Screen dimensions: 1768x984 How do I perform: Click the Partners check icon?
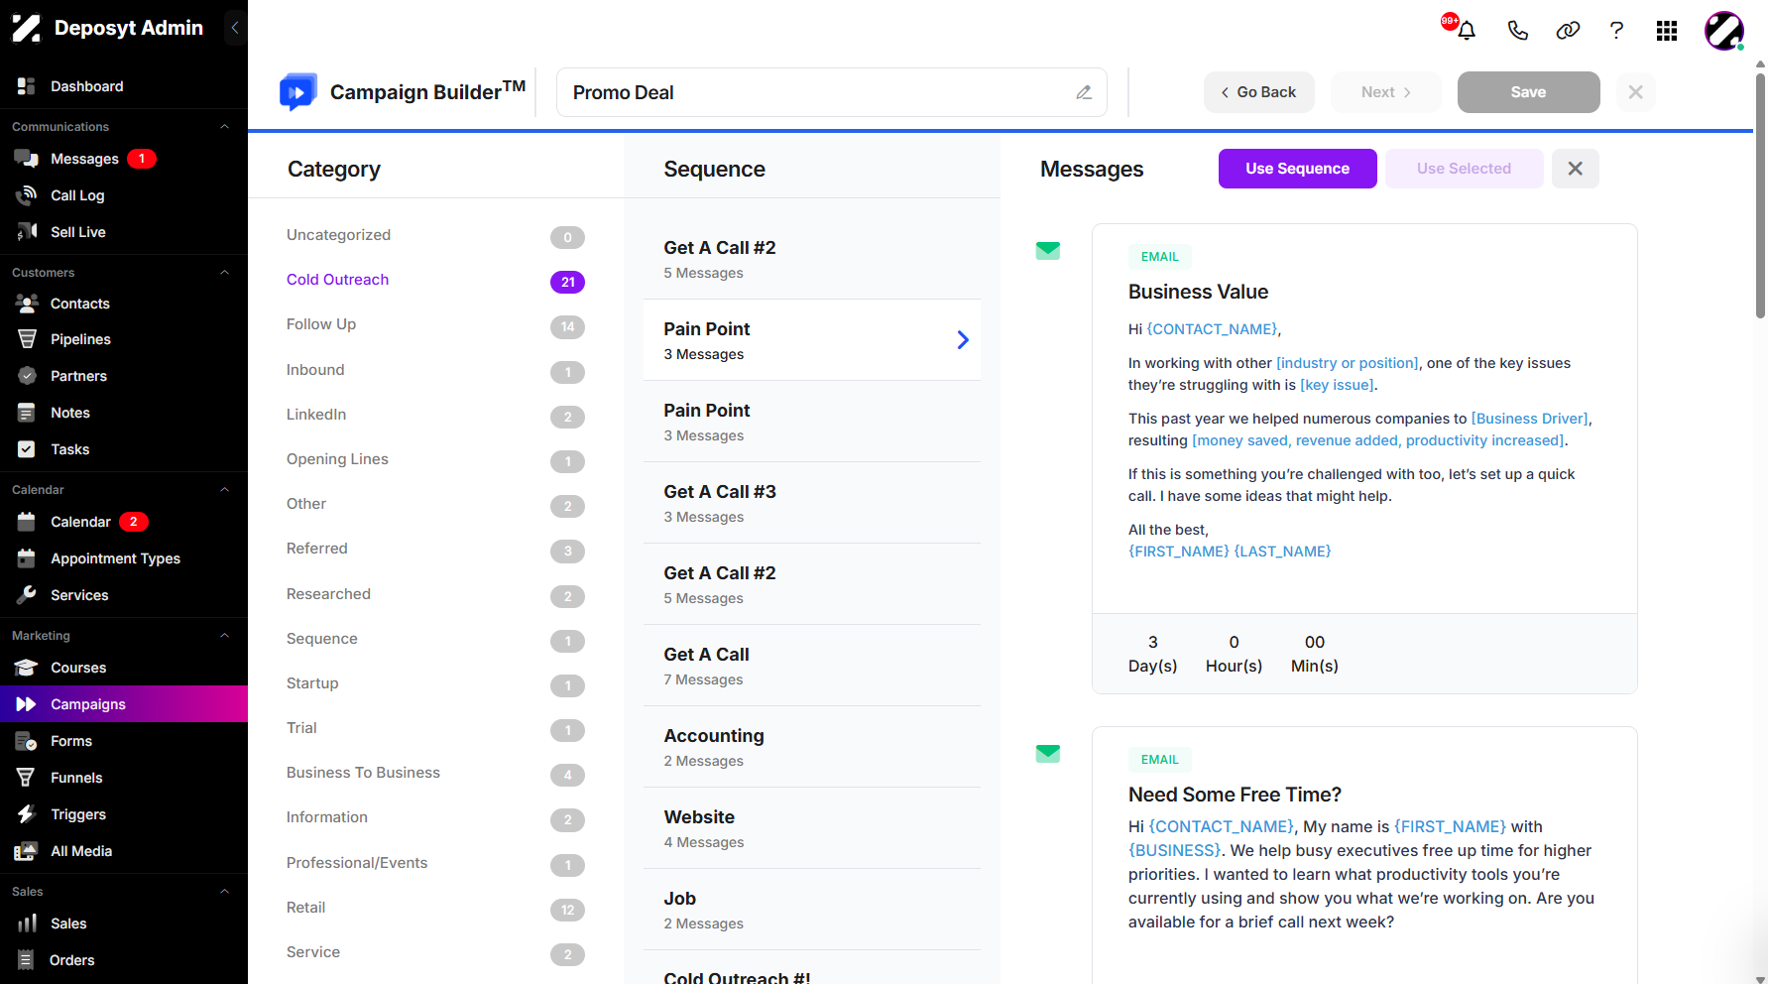tap(27, 376)
